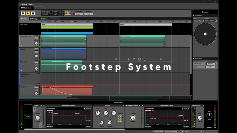Image resolution: width=237 pixels, height=133 pixels.
Task: Click the Snapshot track volume knob
Action: (x=36, y=93)
